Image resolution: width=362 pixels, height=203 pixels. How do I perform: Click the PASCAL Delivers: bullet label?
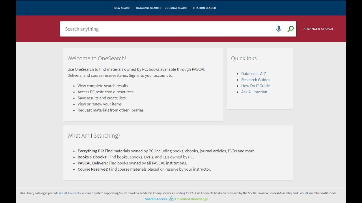click(x=93, y=163)
